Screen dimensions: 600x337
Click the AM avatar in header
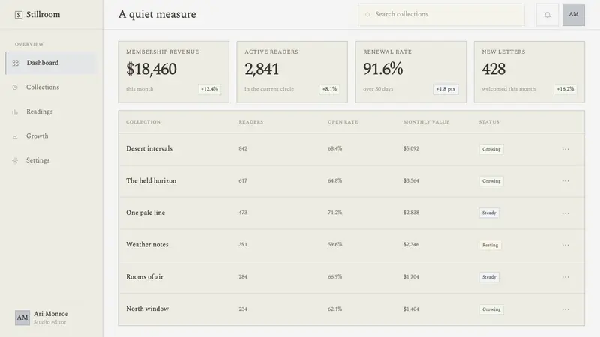573,15
